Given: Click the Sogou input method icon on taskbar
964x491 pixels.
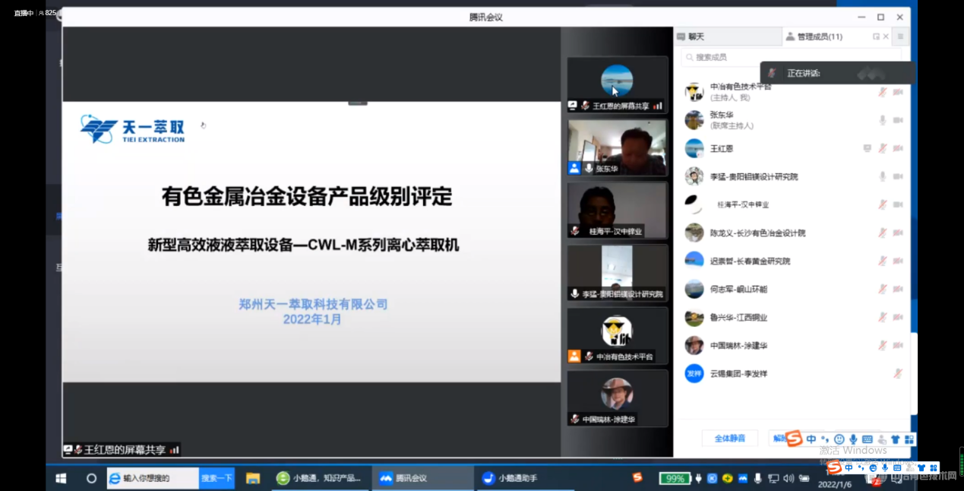Looking at the screenshot, I should point(637,477).
